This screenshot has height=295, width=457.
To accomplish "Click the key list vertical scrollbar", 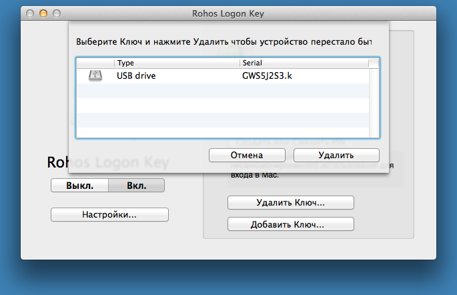I will (374, 103).
